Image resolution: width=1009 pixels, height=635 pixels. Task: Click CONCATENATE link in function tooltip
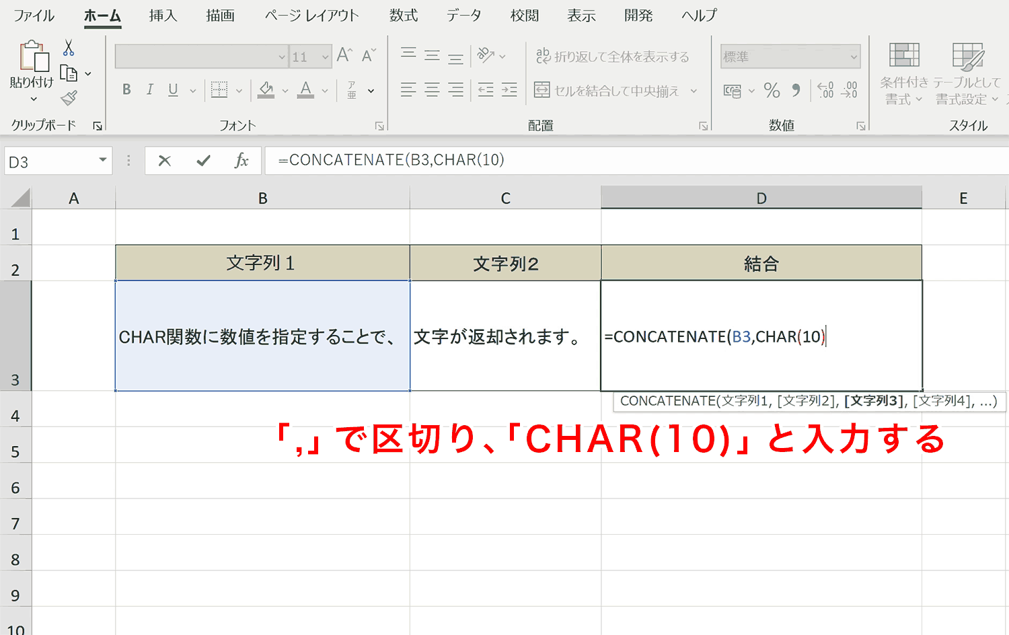(x=667, y=401)
